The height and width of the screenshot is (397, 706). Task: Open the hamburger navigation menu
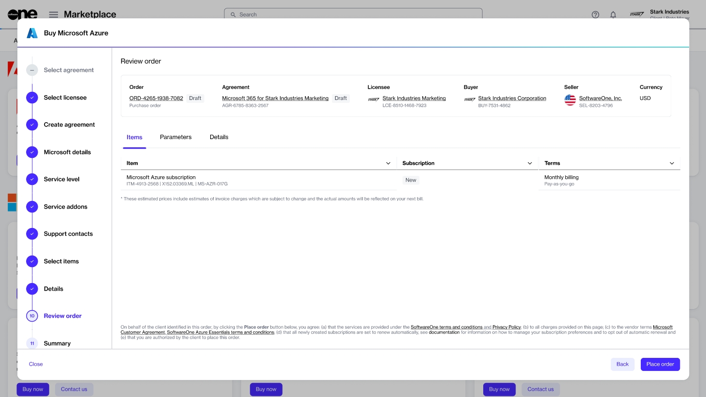coord(54,14)
